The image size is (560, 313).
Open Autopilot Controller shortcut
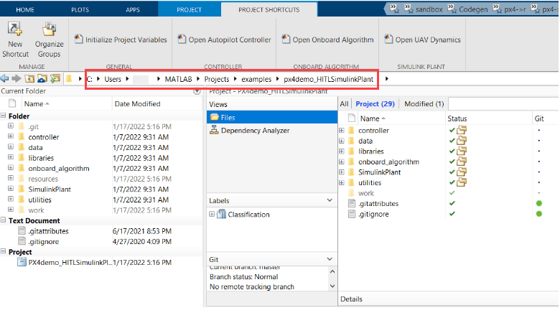224,39
